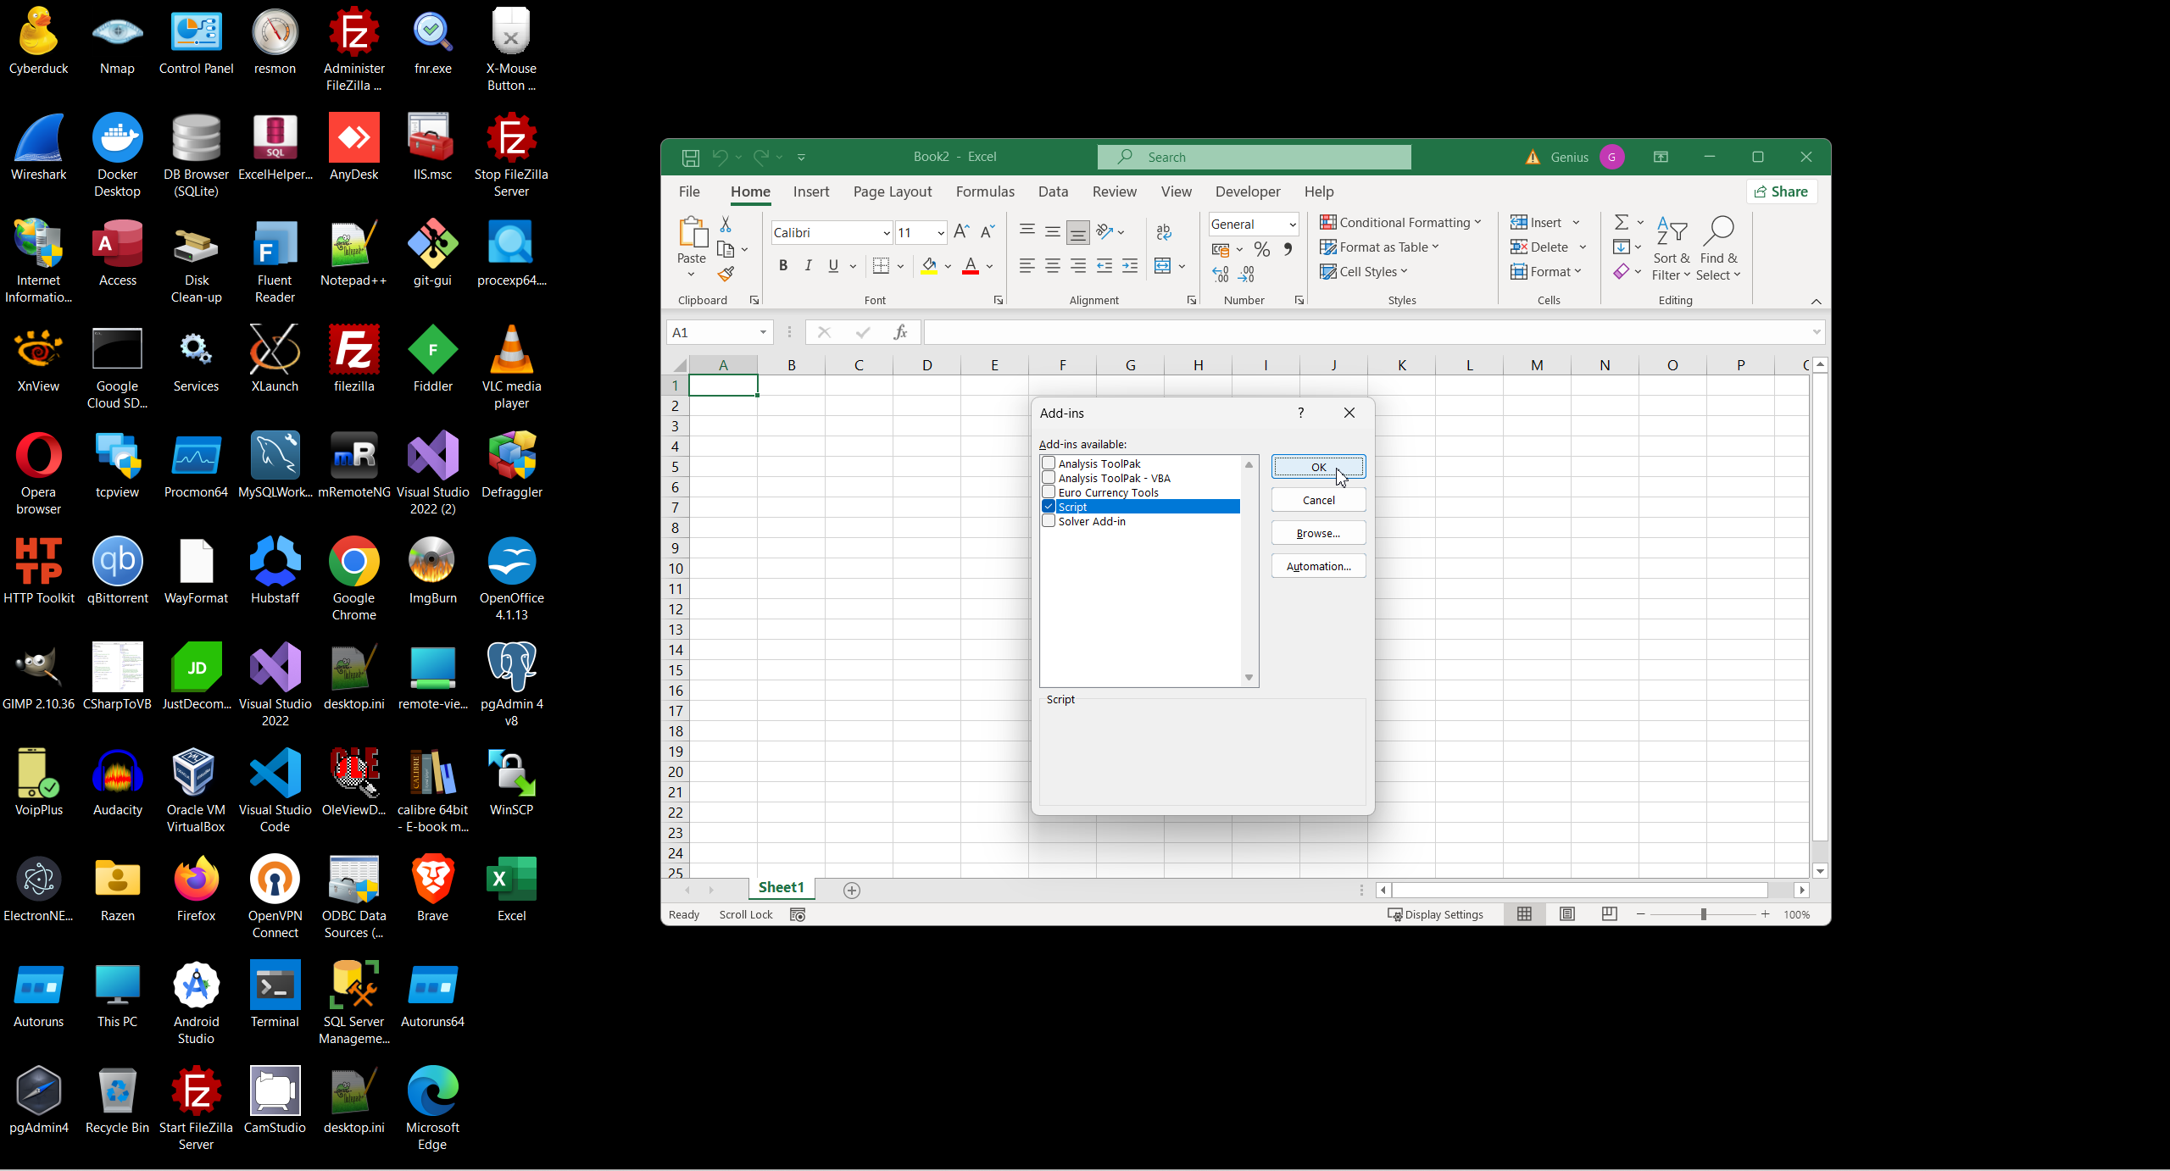Click the Insert Function fx icon

click(900, 333)
